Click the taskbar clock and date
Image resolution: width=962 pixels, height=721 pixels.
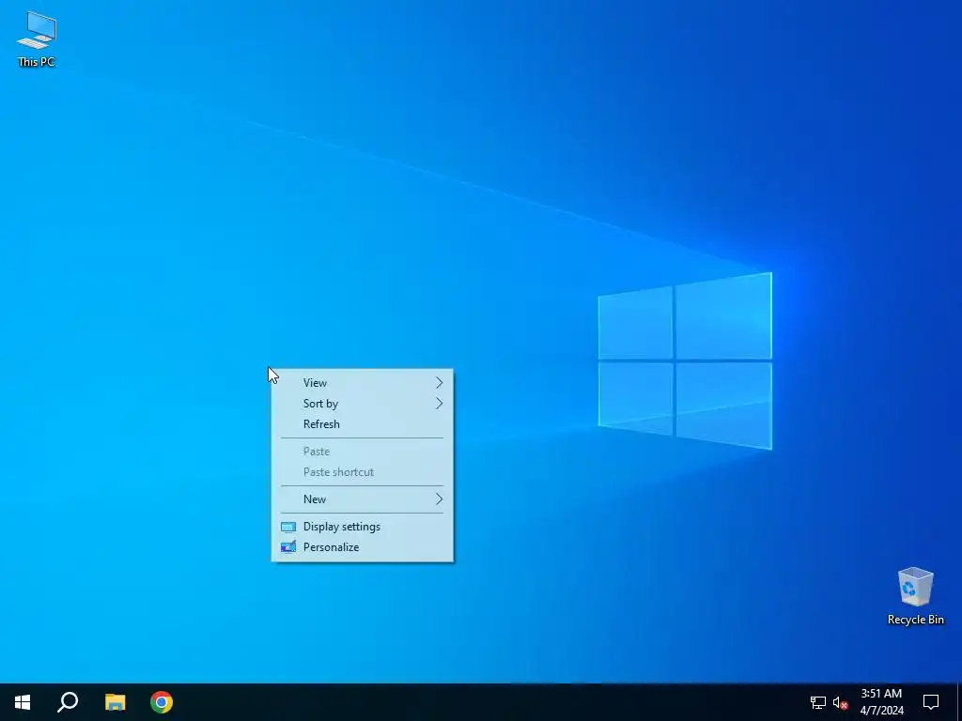pyautogui.click(x=881, y=702)
